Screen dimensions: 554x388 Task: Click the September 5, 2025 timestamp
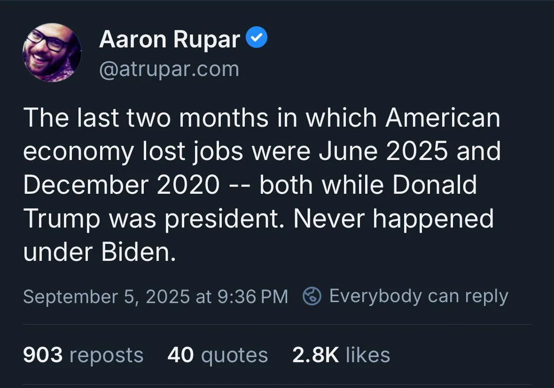coord(155,297)
